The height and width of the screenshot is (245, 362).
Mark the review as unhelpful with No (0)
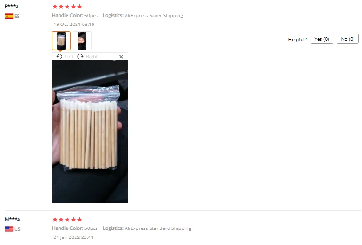point(348,39)
